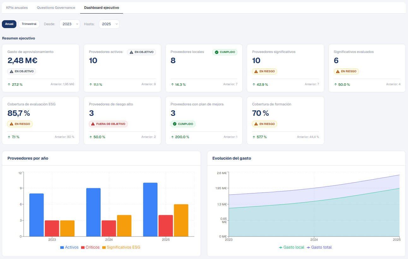Click the red Críticos bar for 2023

tap(52, 228)
